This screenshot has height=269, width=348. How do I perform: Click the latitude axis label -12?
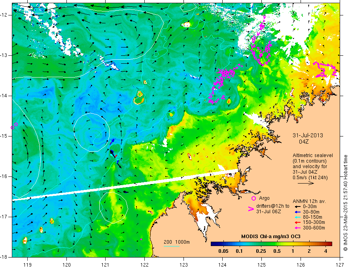tap(4, 15)
